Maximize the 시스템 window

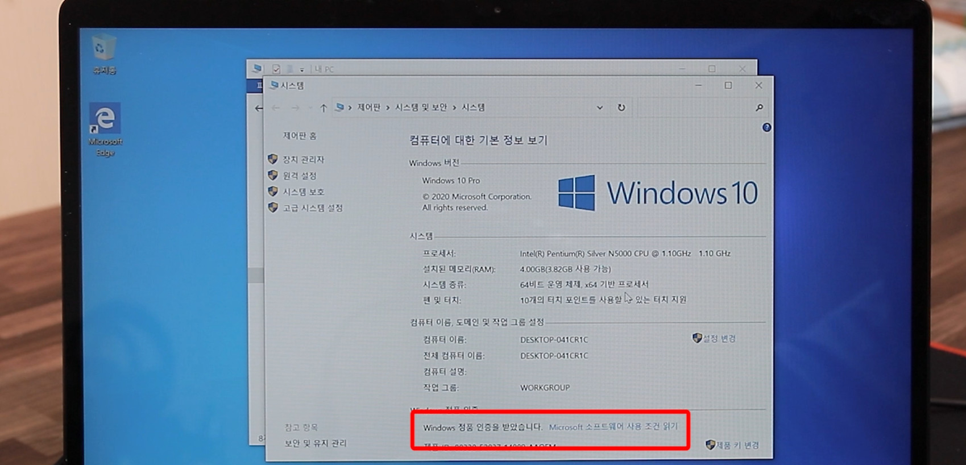point(728,85)
